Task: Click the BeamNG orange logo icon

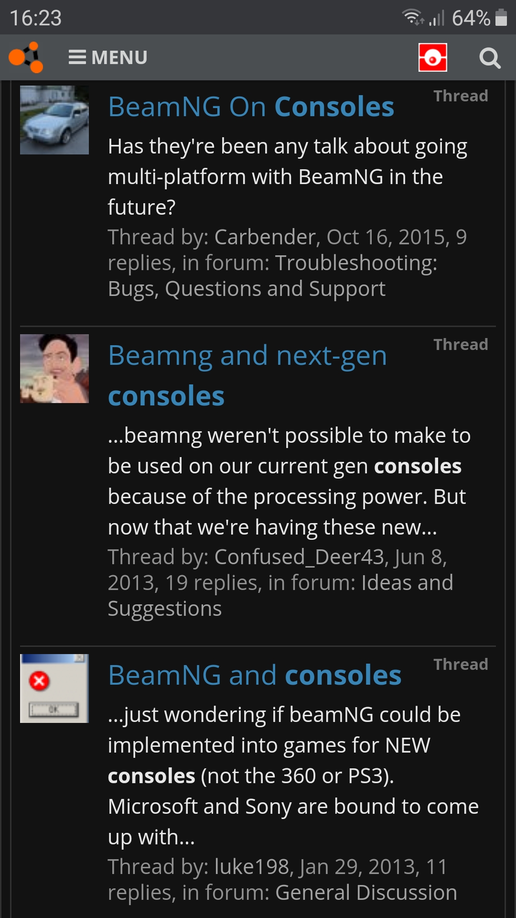Action: pyautogui.click(x=26, y=57)
